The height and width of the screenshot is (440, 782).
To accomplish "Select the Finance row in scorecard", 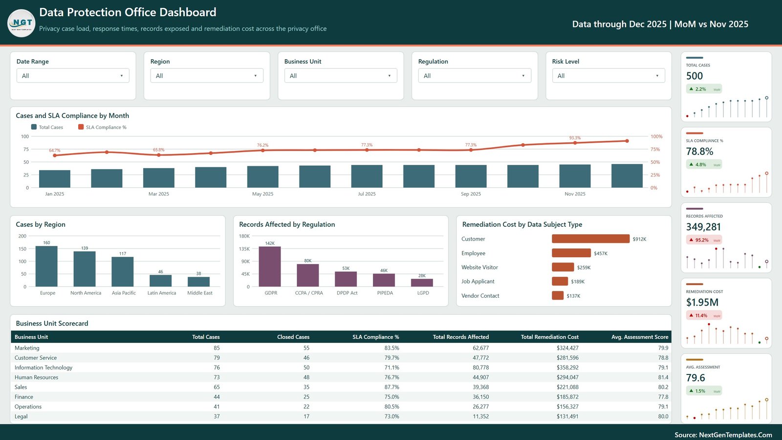I will click(341, 397).
